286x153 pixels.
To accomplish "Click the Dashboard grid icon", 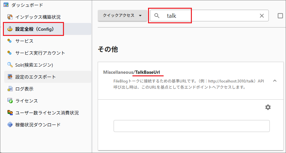I will click(x=6, y=5).
